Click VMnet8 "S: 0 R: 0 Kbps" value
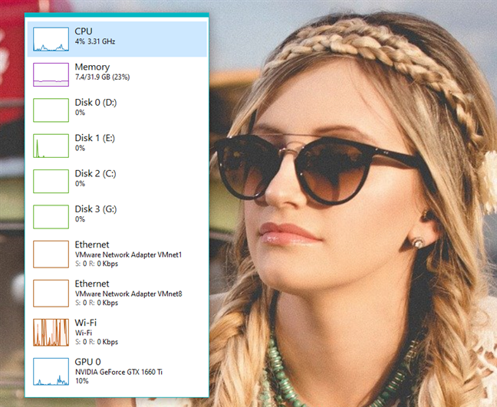 97,303
